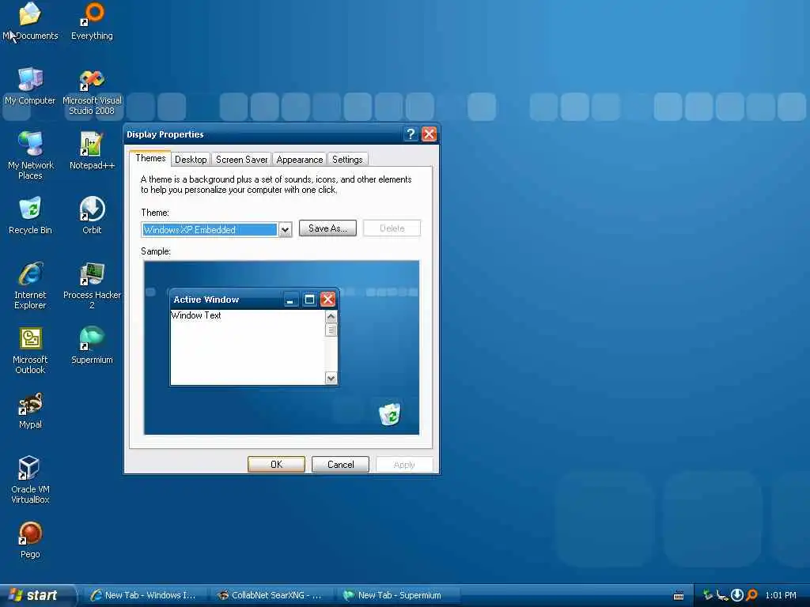Image resolution: width=810 pixels, height=607 pixels.
Task: Switch to New Tab - Supermium taskbar button
Action: pyautogui.click(x=398, y=595)
